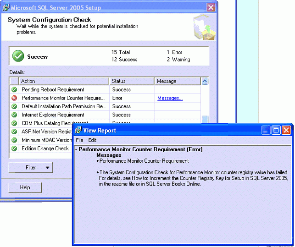Sort by the Status column header
Screen dimensions: 295x247
[x=132, y=81]
